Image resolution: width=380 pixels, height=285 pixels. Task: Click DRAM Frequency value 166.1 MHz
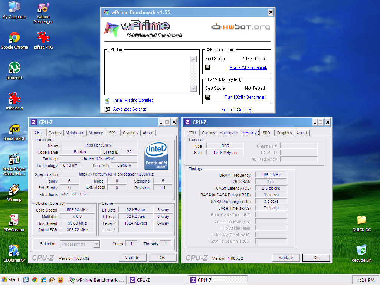point(271,175)
